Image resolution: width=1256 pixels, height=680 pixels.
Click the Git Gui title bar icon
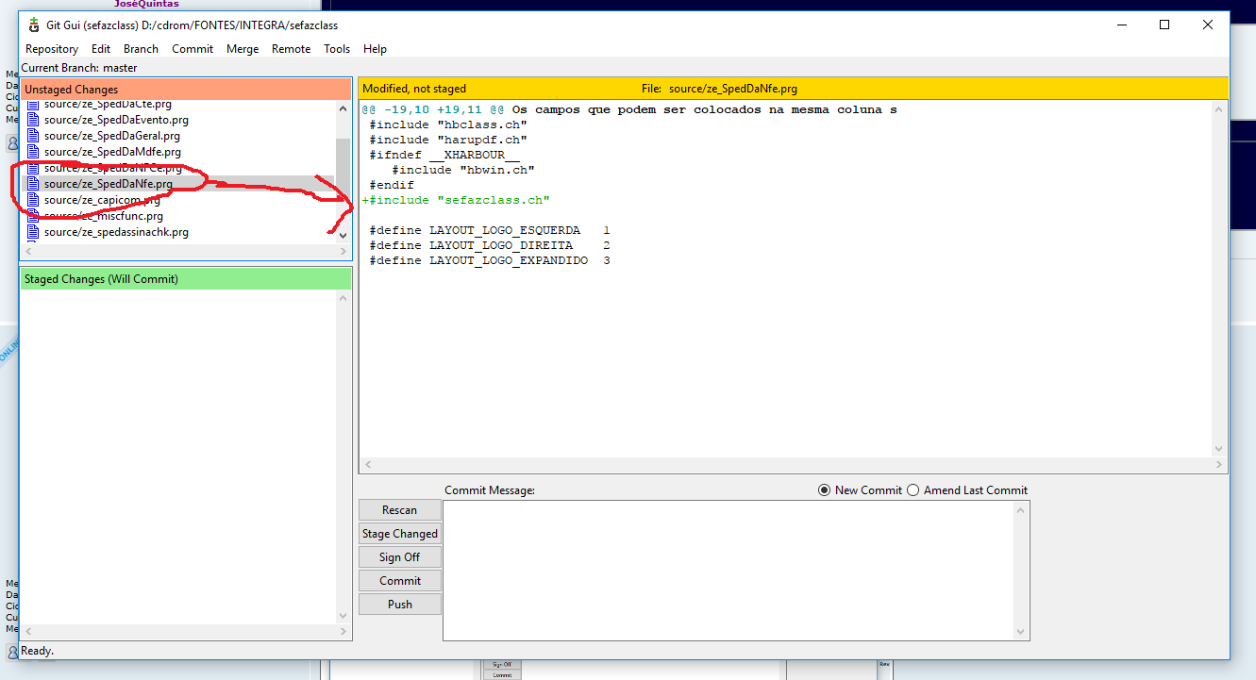click(x=34, y=25)
